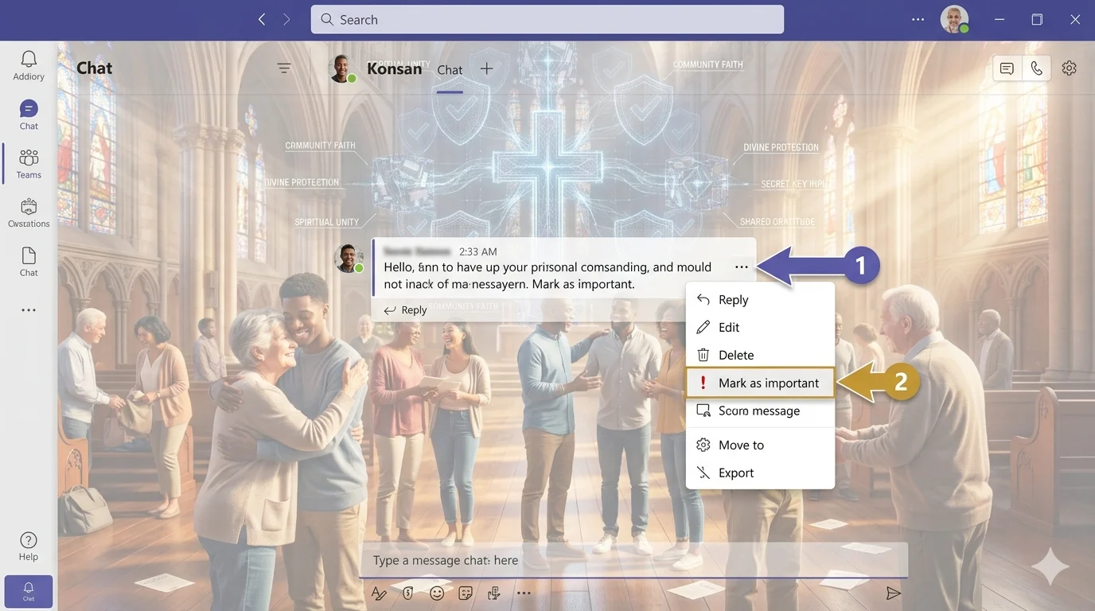Open the Addiory notifications bell
This screenshot has height=611, width=1095.
[x=29, y=65]
